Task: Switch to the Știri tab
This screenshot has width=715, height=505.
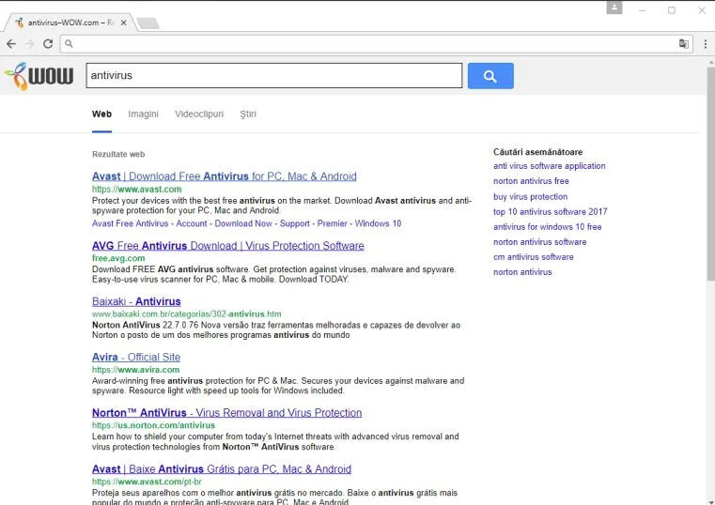Action: (x=248, y=114)
